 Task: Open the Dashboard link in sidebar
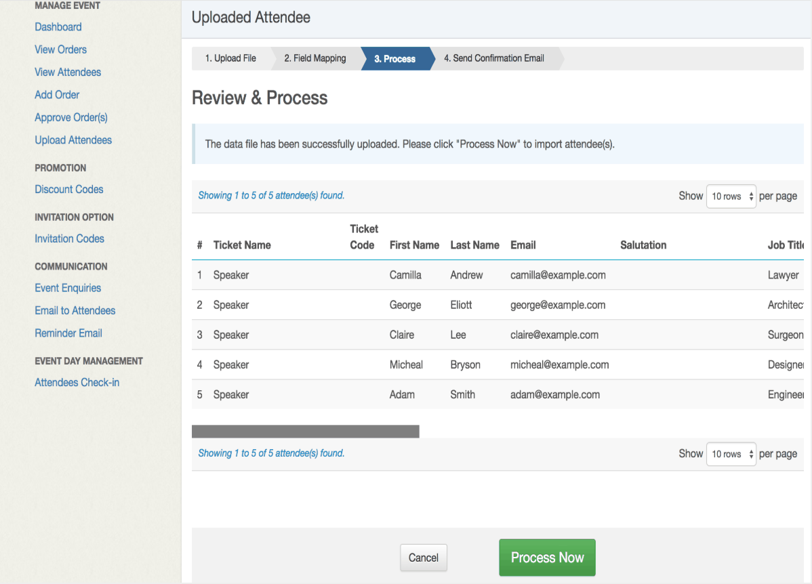(58, 27)
